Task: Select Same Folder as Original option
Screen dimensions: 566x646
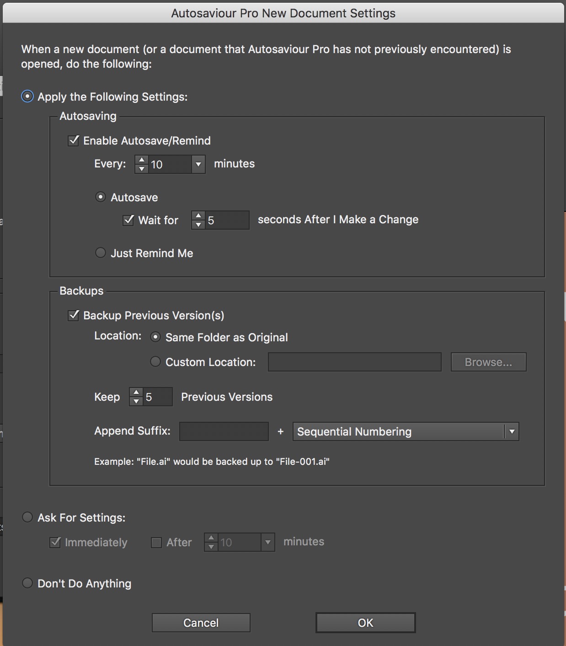Action: click(x=155, y=337)
